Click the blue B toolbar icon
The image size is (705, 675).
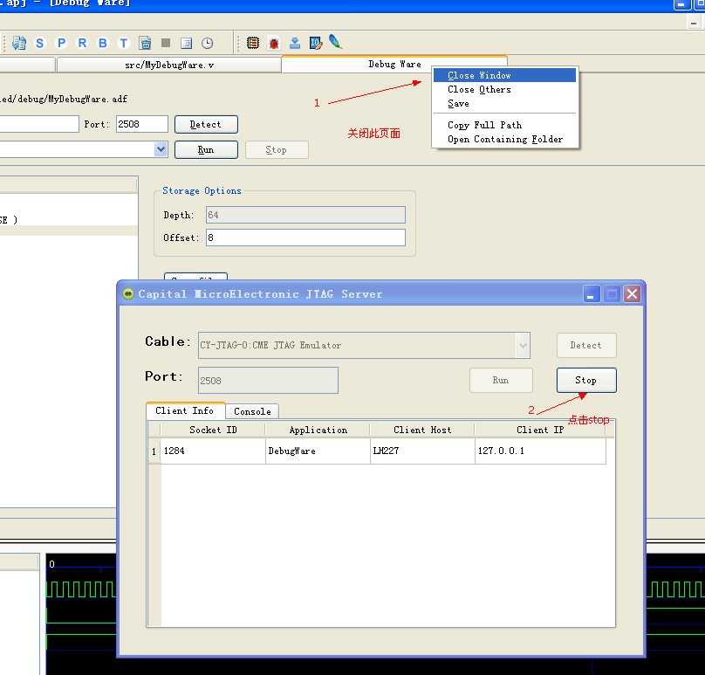[103, 43]
